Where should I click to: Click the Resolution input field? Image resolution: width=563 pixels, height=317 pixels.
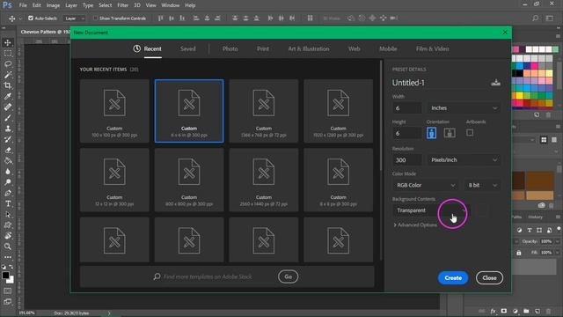[407, 160]
